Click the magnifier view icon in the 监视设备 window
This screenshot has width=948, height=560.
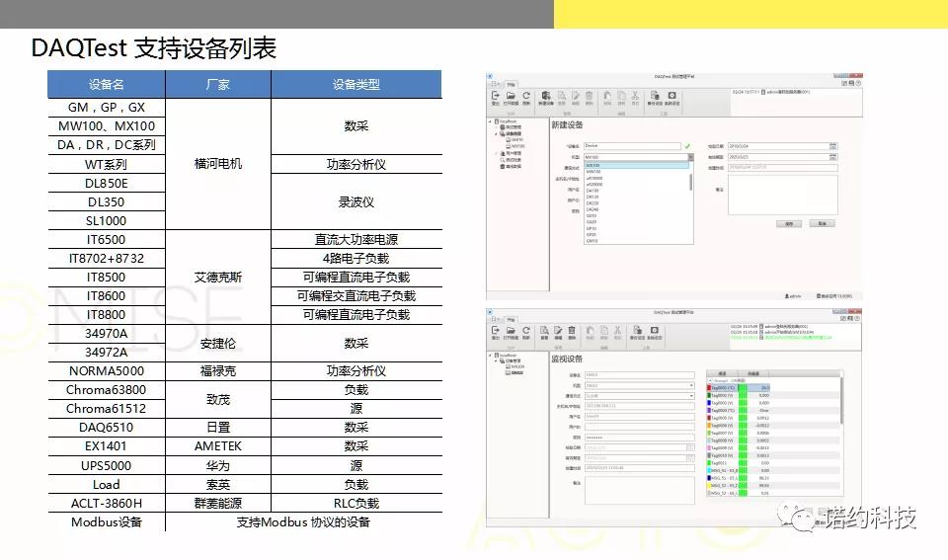(x=544, y=330)
